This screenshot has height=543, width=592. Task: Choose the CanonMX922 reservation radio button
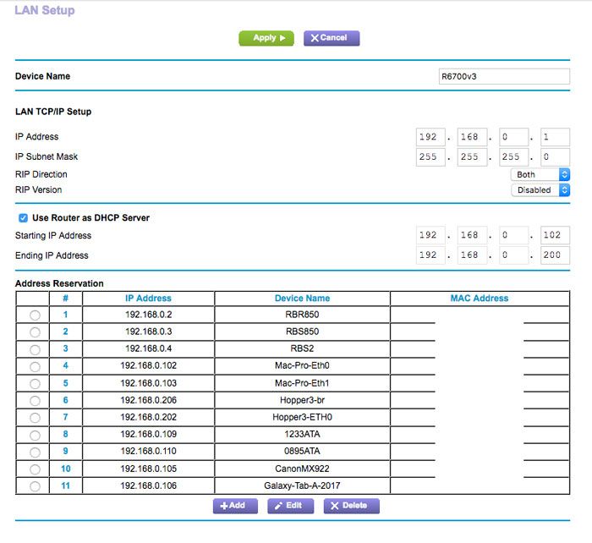tap(35, 469)
